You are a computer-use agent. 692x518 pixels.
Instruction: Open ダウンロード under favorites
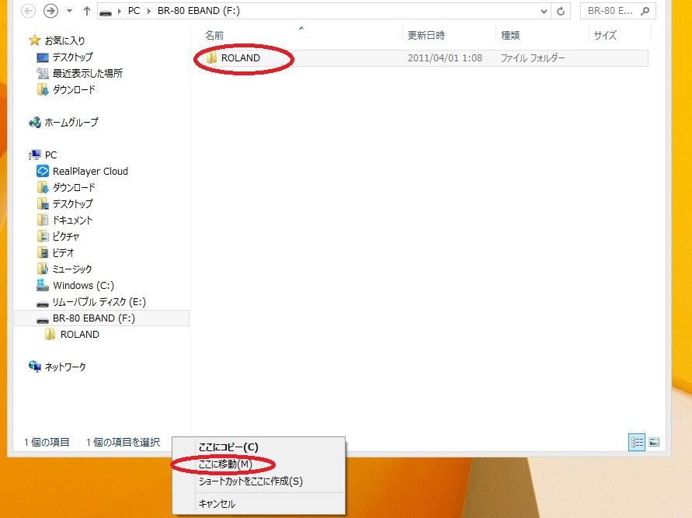[74, 89]
